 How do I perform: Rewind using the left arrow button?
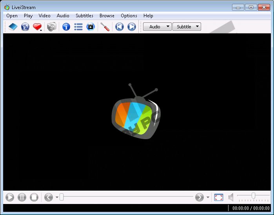[x=49, y=197]
